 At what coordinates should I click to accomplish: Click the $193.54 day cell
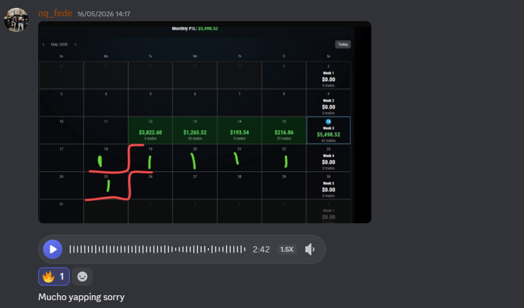pyautogui.click(x=239, y=130)
